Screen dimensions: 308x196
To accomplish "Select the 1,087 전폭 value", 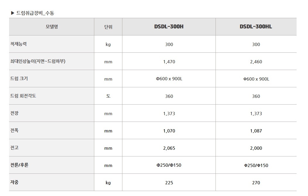I will point(256,131).
